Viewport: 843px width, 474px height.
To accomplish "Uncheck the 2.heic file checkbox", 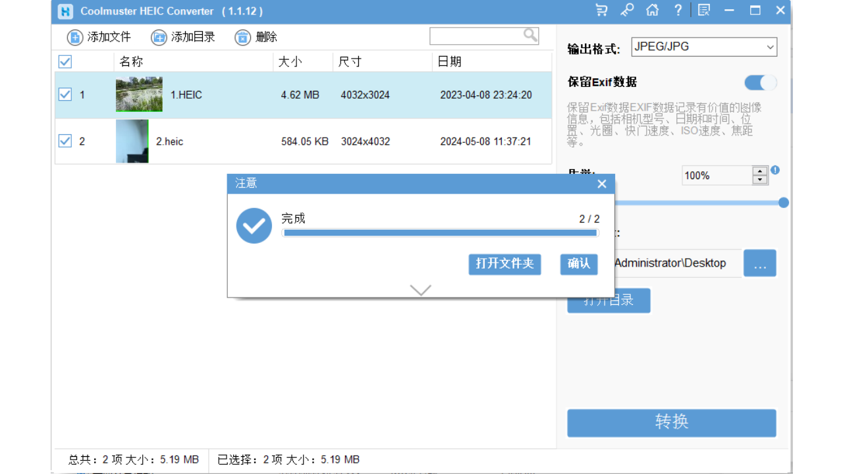I will click(x=65, y=140).
